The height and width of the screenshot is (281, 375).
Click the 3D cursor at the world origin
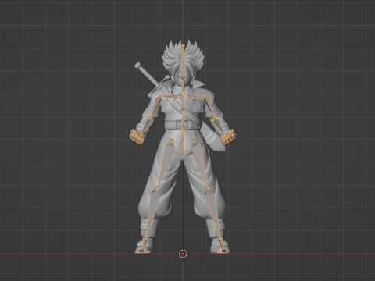183,253
